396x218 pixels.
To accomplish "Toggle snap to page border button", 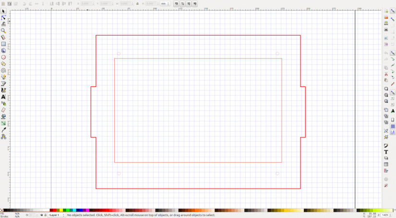I will (393, 120).
